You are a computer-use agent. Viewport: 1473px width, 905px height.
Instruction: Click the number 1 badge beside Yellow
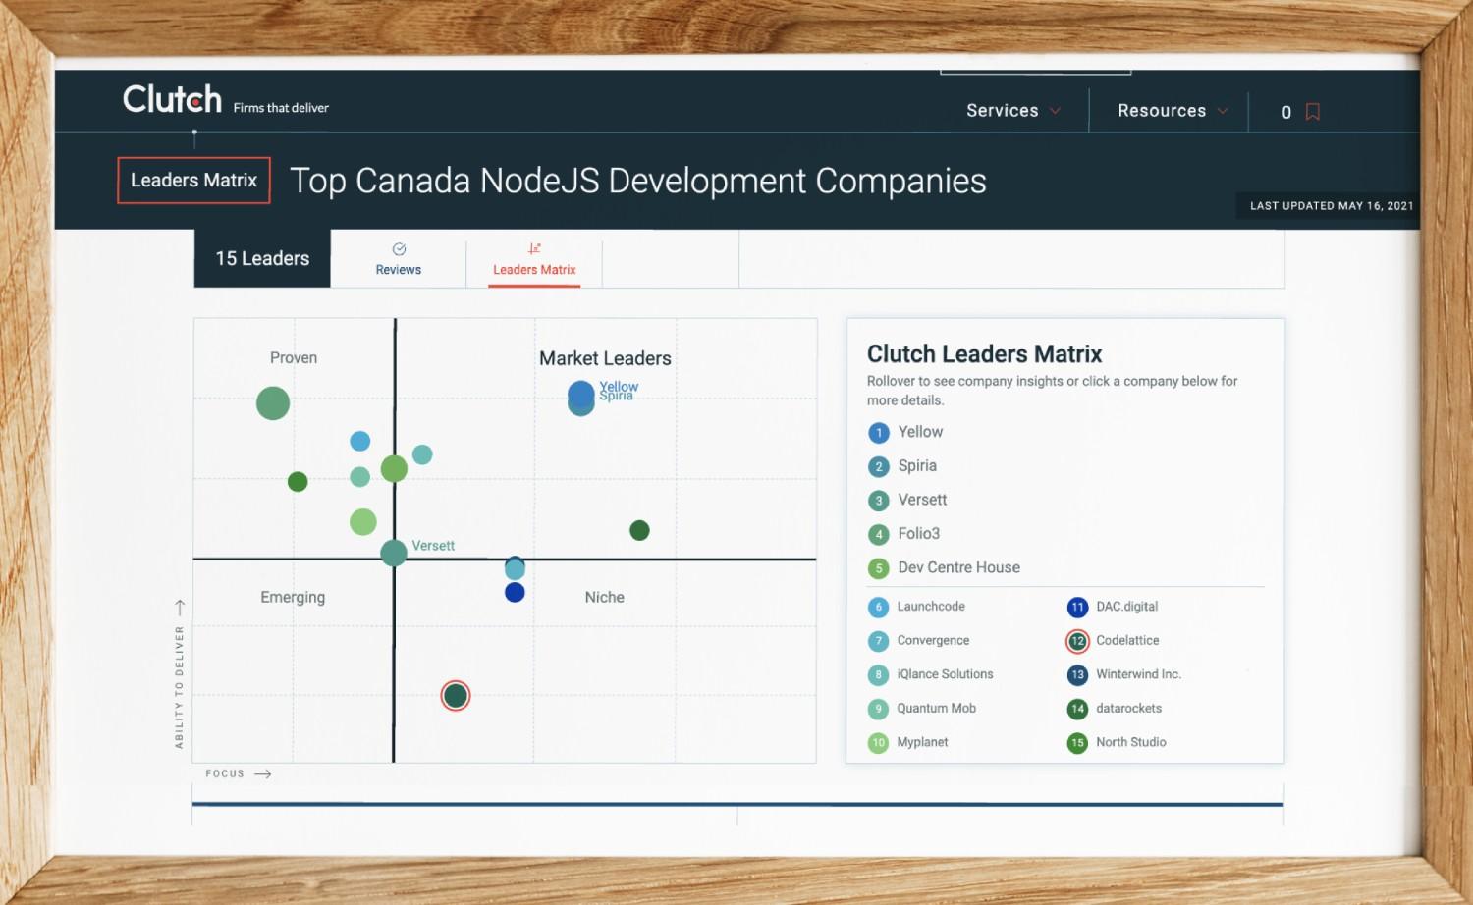click(879, 433)
